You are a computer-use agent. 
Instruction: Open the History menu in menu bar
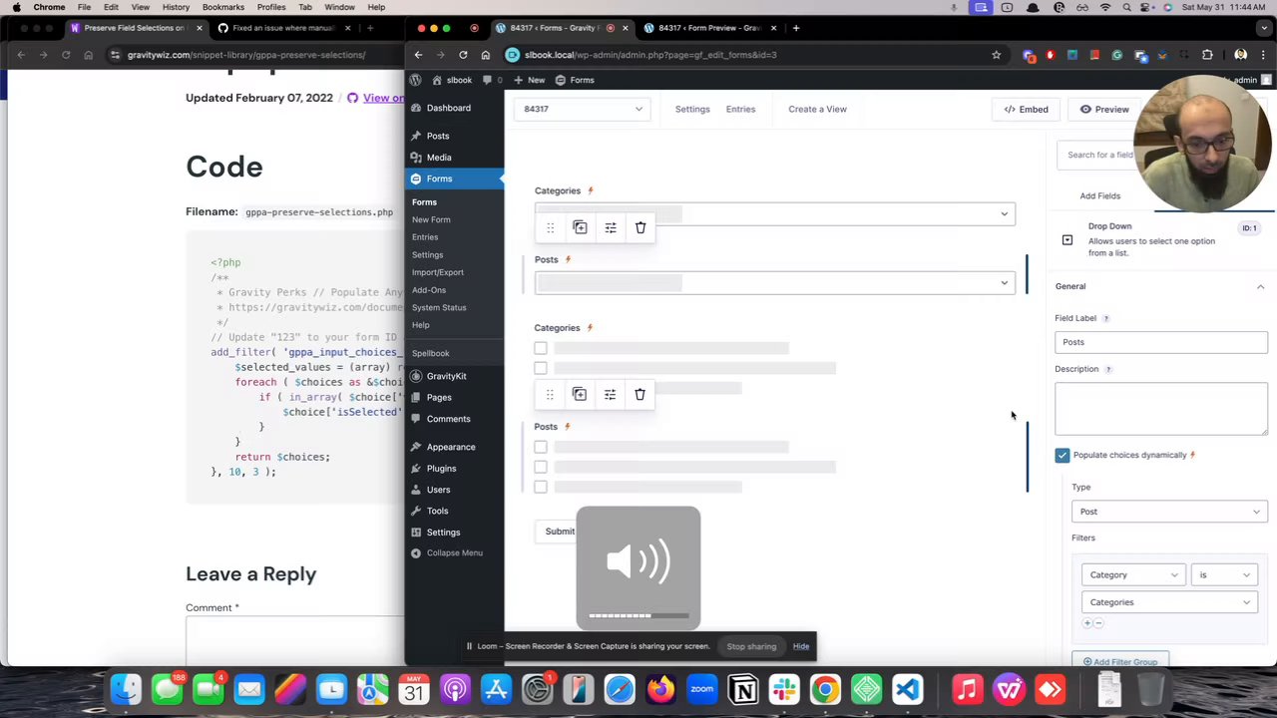pyautogui.click(x=176, y=7)
